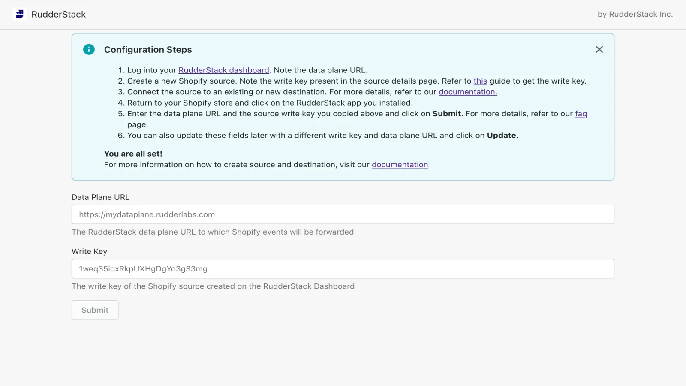Click the write key helper description text
The image size is (686, 386).
[x=213, y=286]
